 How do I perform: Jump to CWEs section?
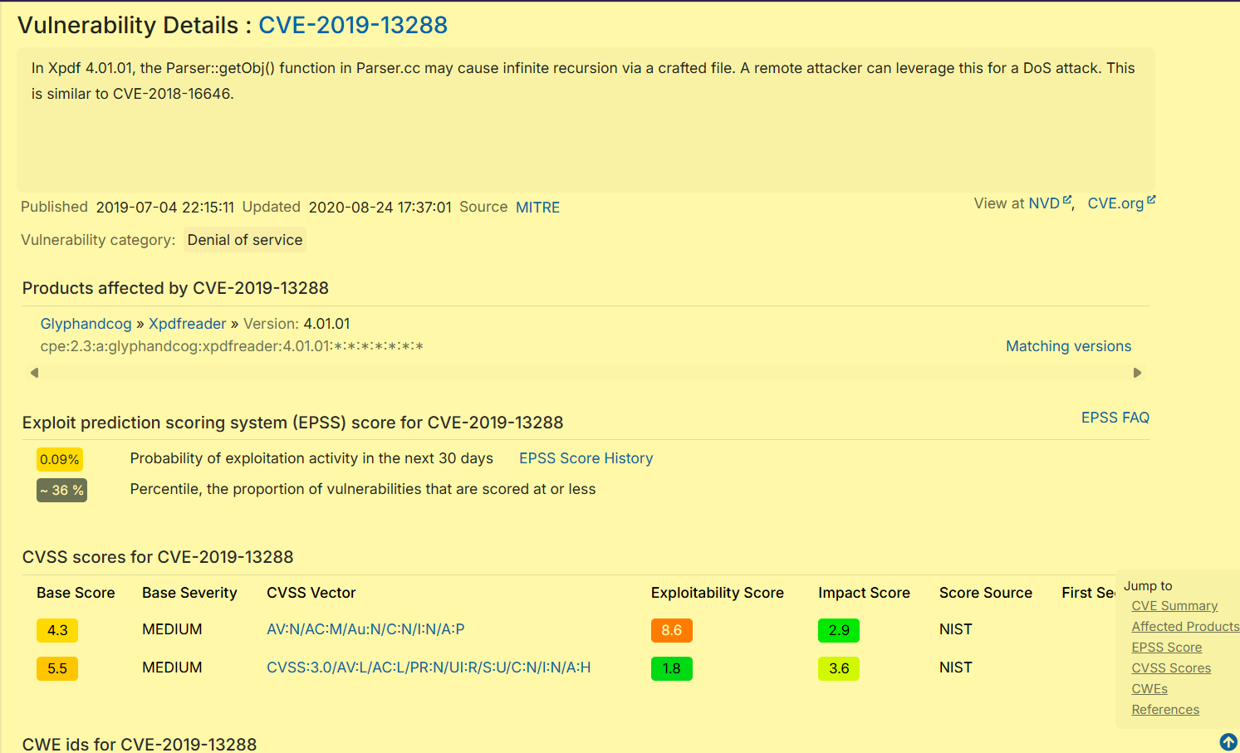pyautogui.click(x=1149, y=689)
